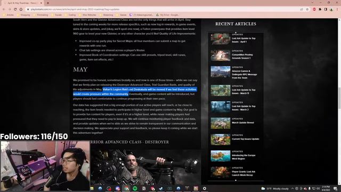Screen dimensions: 341x192
Task: Click the April 1 Top Issues article thumbnail
Action: coord(220,39)
